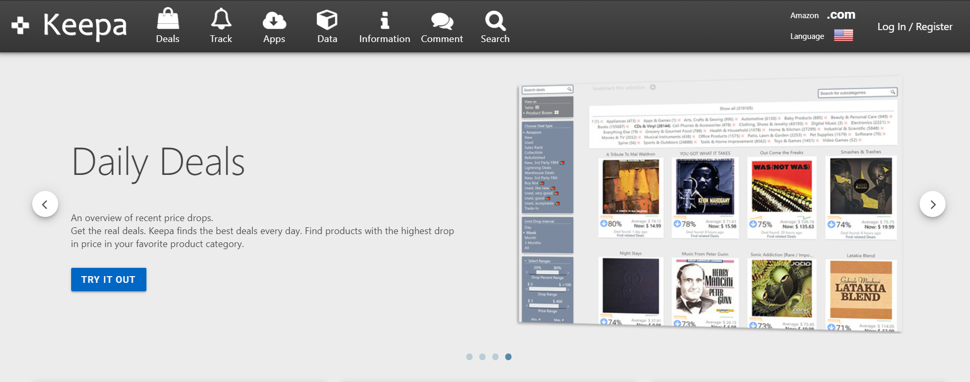Image resolution: width=970 pixels, height=382 pixels.
Task: Select the first carousel indicator dot
Action: (469, 357)
